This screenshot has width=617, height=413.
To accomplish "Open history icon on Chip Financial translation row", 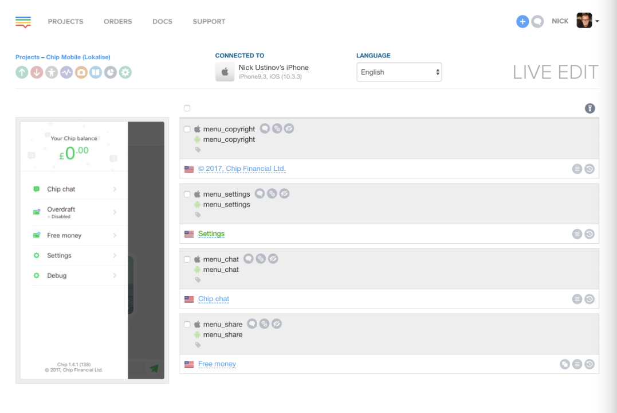I will coord(590,169).
